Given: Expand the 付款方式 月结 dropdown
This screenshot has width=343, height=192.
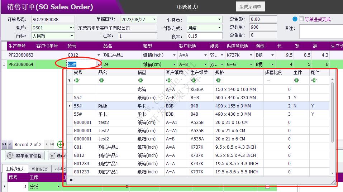Looking at the screenshot, I should [x=219, y=28].
